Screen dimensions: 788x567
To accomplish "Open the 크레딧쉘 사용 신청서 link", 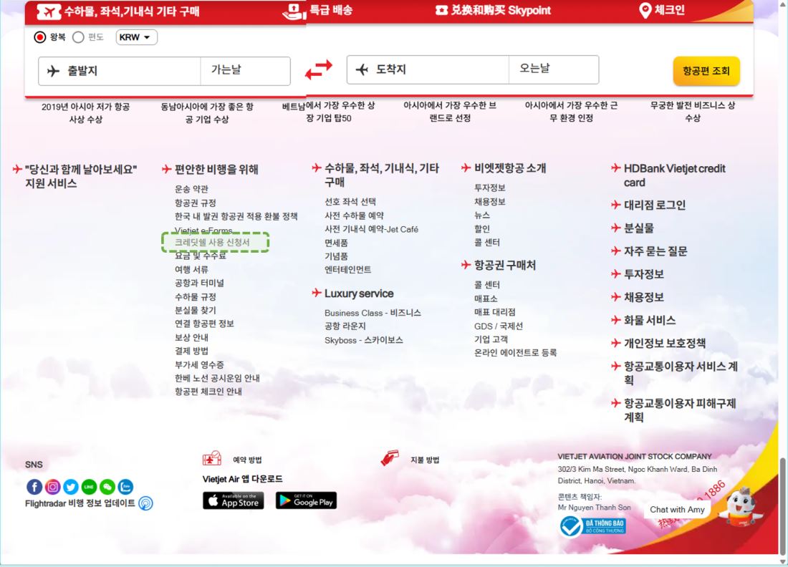I will [212, 242].
